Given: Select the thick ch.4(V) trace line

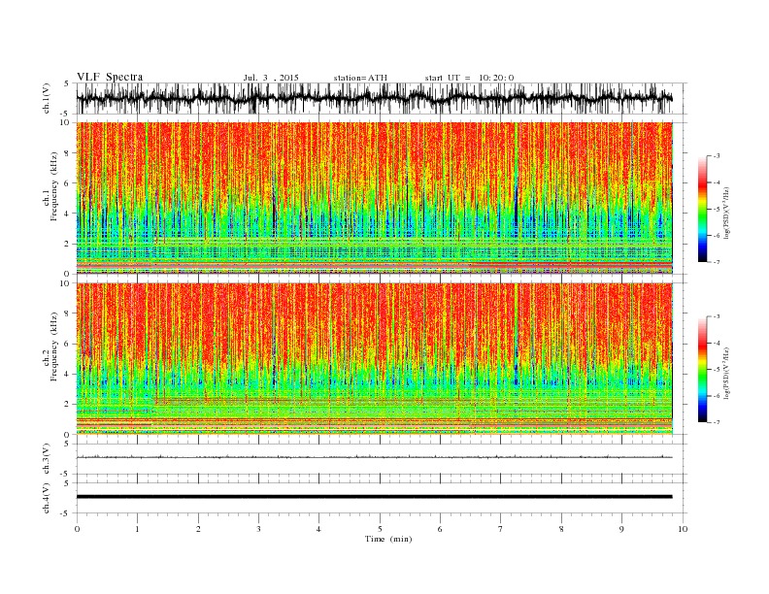Looking at the screenshot, I should pyautogui.click(x=375, y=497).
